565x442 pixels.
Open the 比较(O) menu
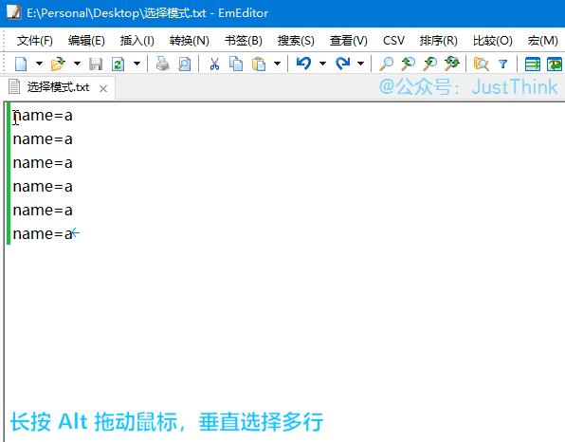click(493, 41)
